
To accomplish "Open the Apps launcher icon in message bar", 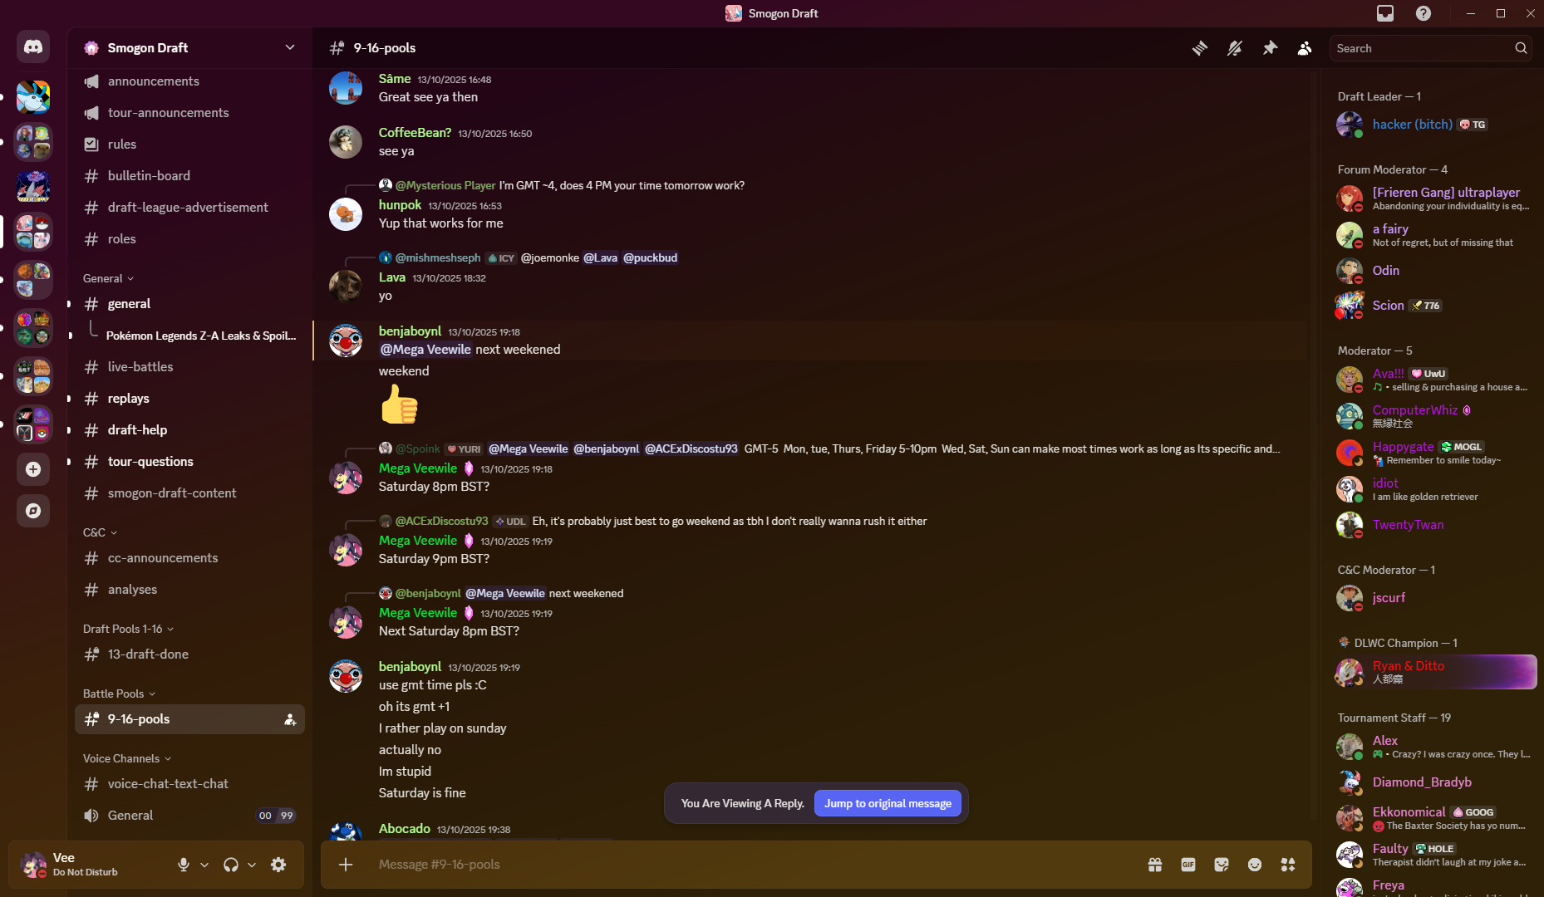I will [1288, 865].
